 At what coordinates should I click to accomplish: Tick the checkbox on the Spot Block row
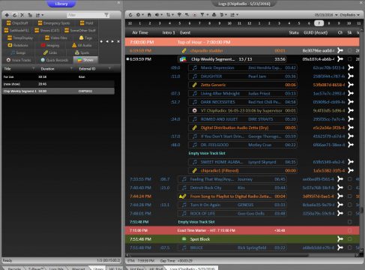349,239
